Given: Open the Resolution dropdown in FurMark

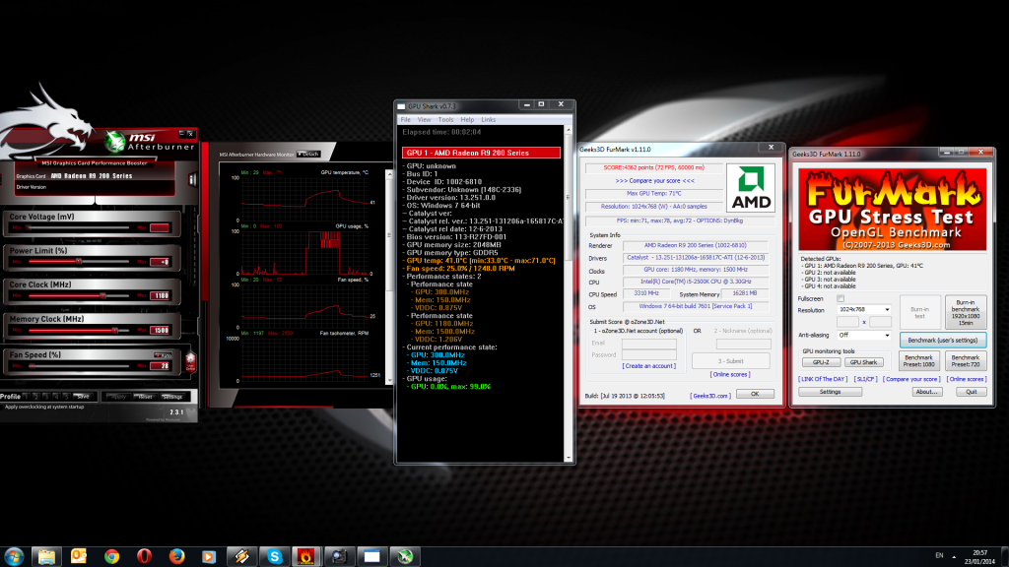Looking at the screenshot, I should 863,310.
